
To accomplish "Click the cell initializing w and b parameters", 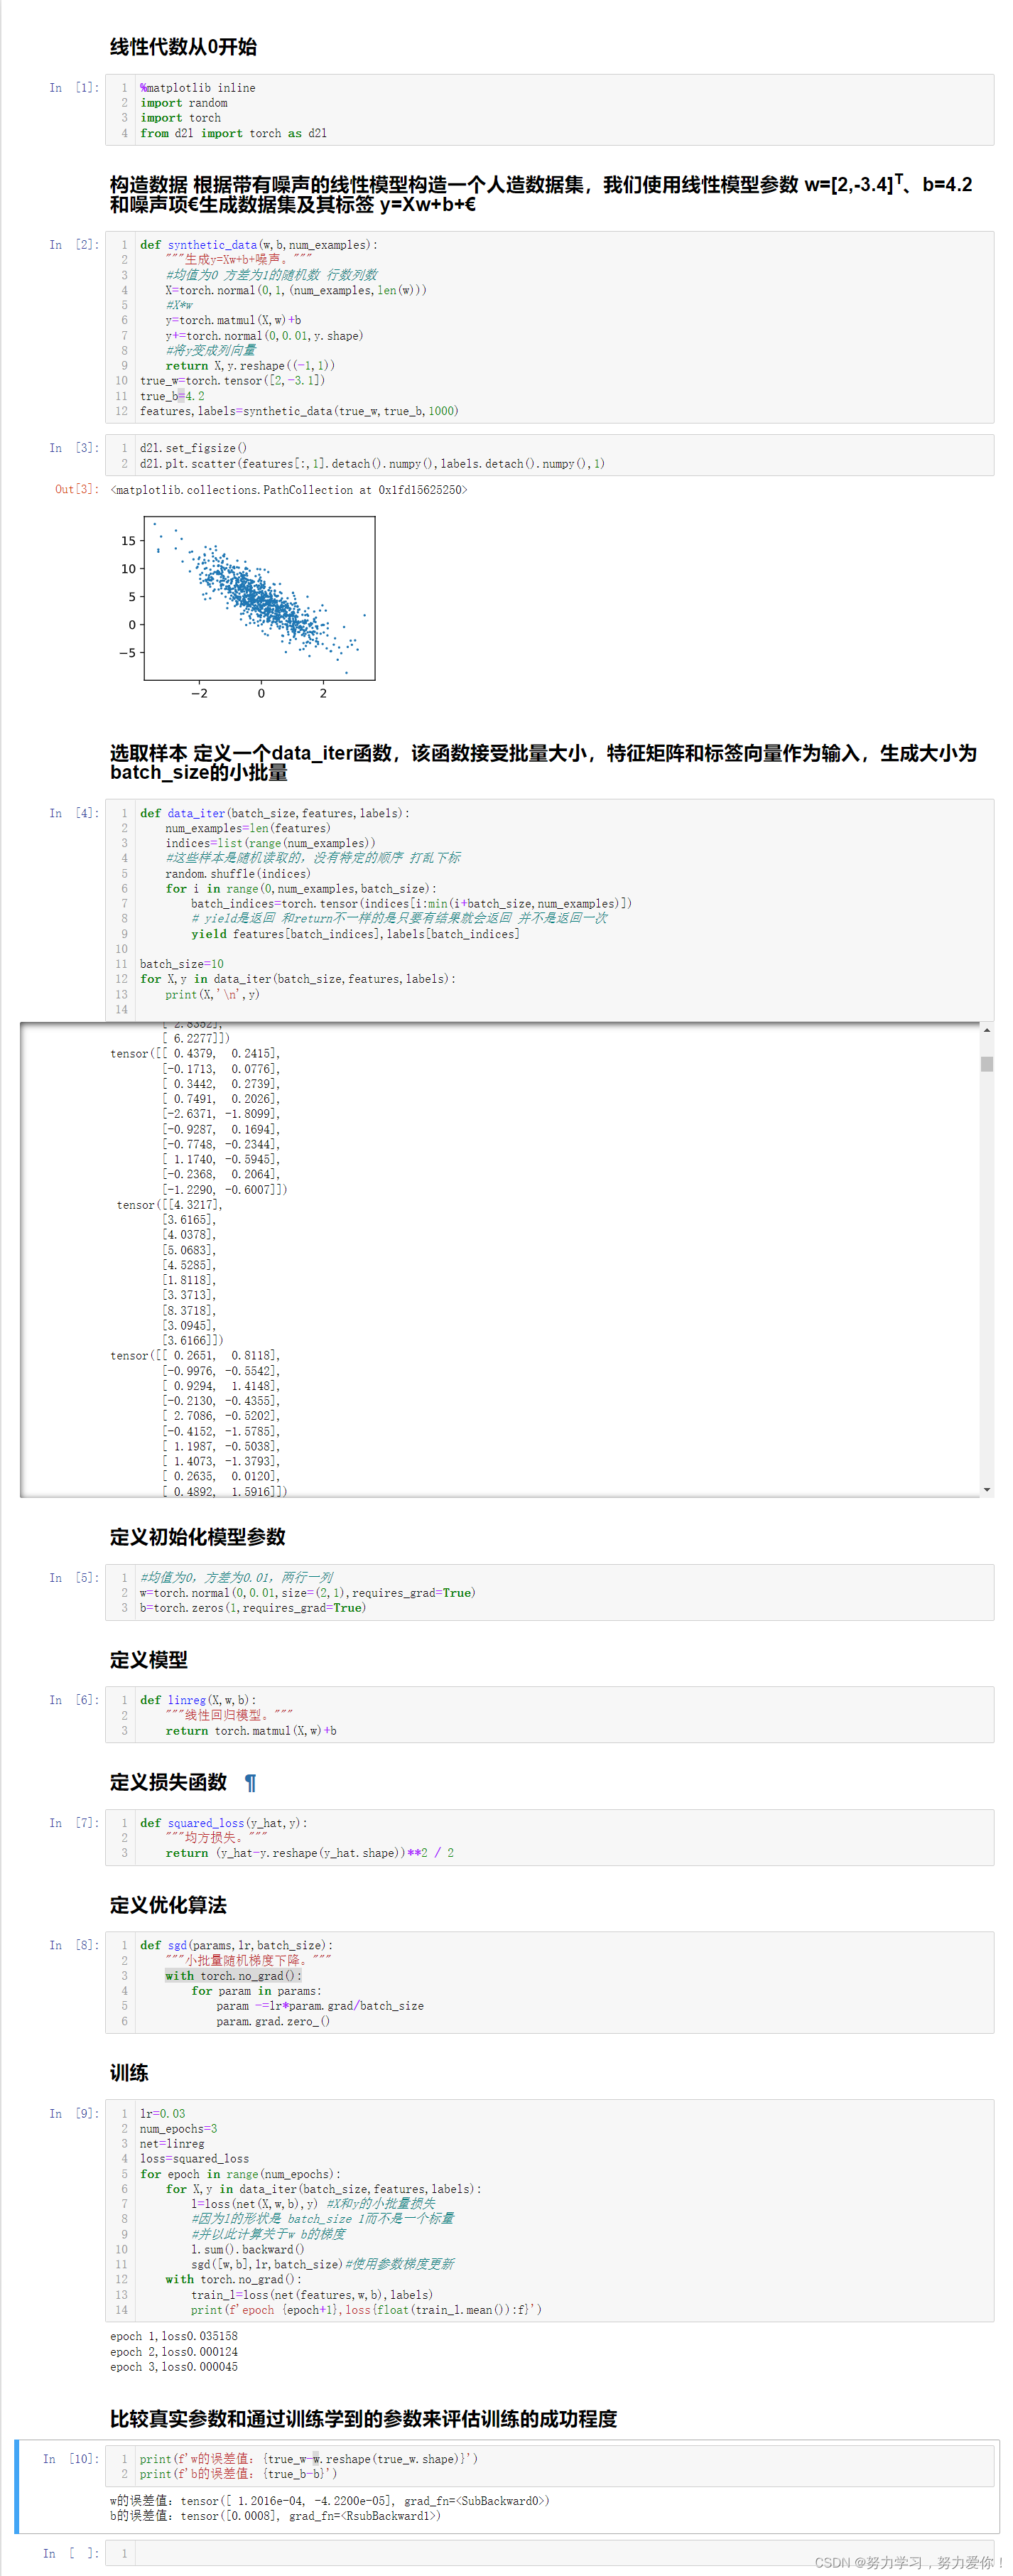I will (x=549, y=1592).
